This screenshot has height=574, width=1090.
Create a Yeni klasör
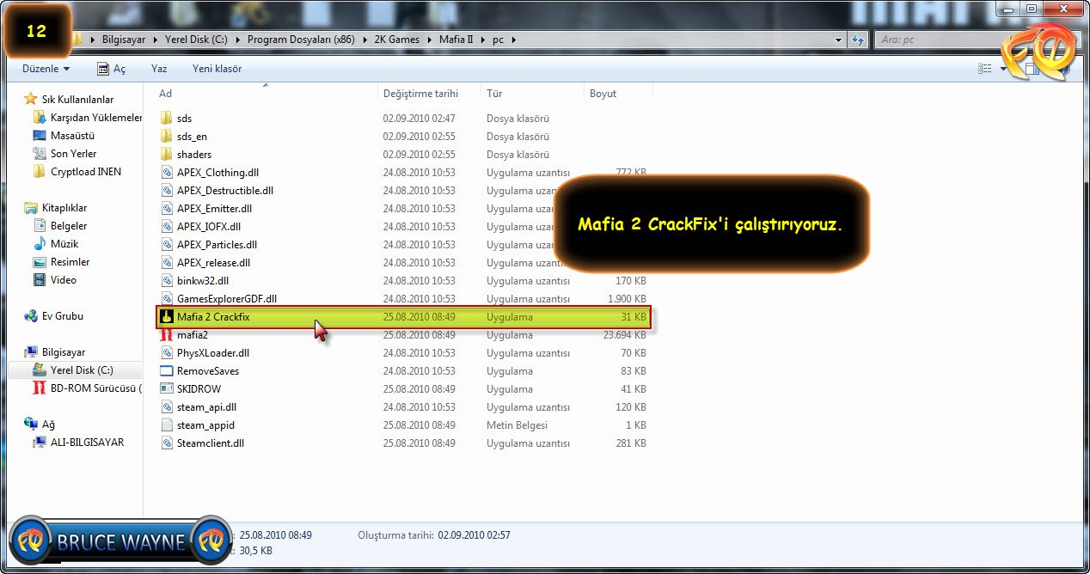coord(217,69)
